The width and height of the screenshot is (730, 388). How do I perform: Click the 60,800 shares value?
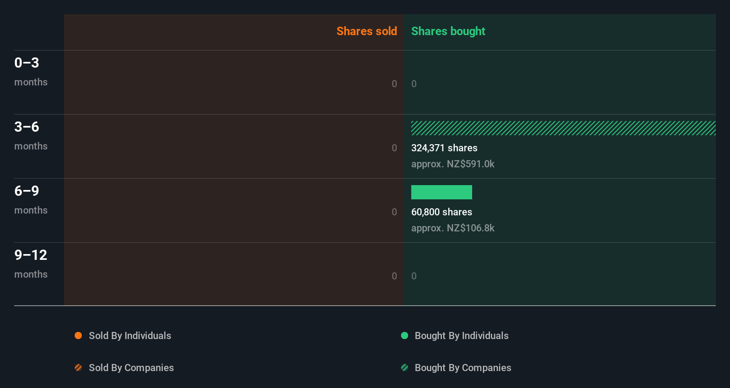(x=441, y=212)
